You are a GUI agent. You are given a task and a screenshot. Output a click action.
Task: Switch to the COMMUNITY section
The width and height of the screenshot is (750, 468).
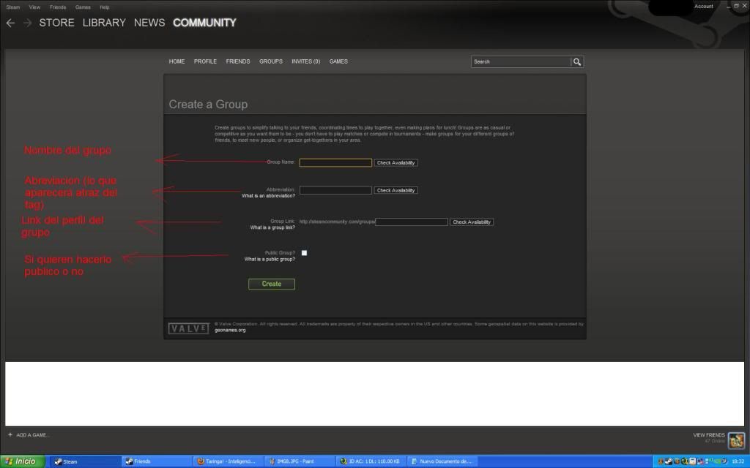(205, 23)
